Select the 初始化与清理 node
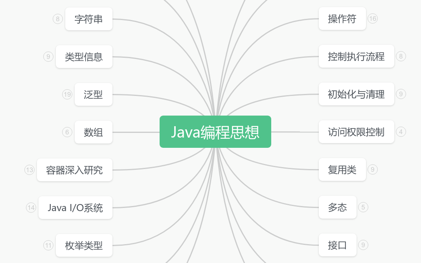The width and height of the screenshot is (421, 263). tap(356, 94)
